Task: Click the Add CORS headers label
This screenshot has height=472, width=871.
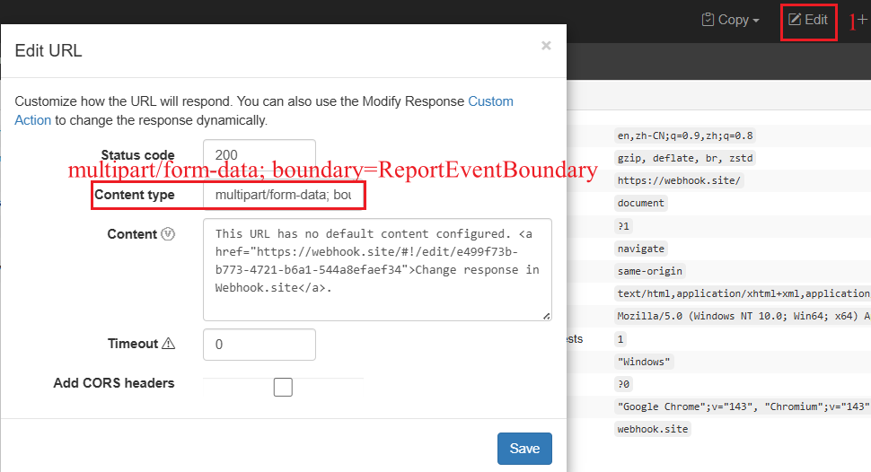Action: [114, 383]
